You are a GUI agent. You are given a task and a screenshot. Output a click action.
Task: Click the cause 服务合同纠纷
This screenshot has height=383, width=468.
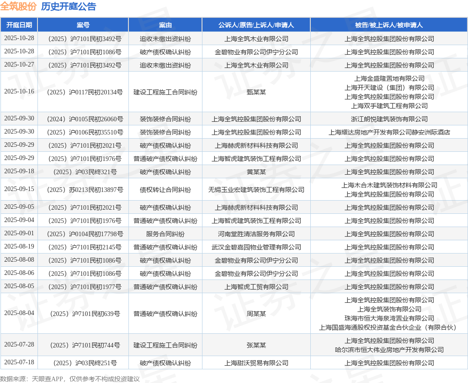coord(165,234)
